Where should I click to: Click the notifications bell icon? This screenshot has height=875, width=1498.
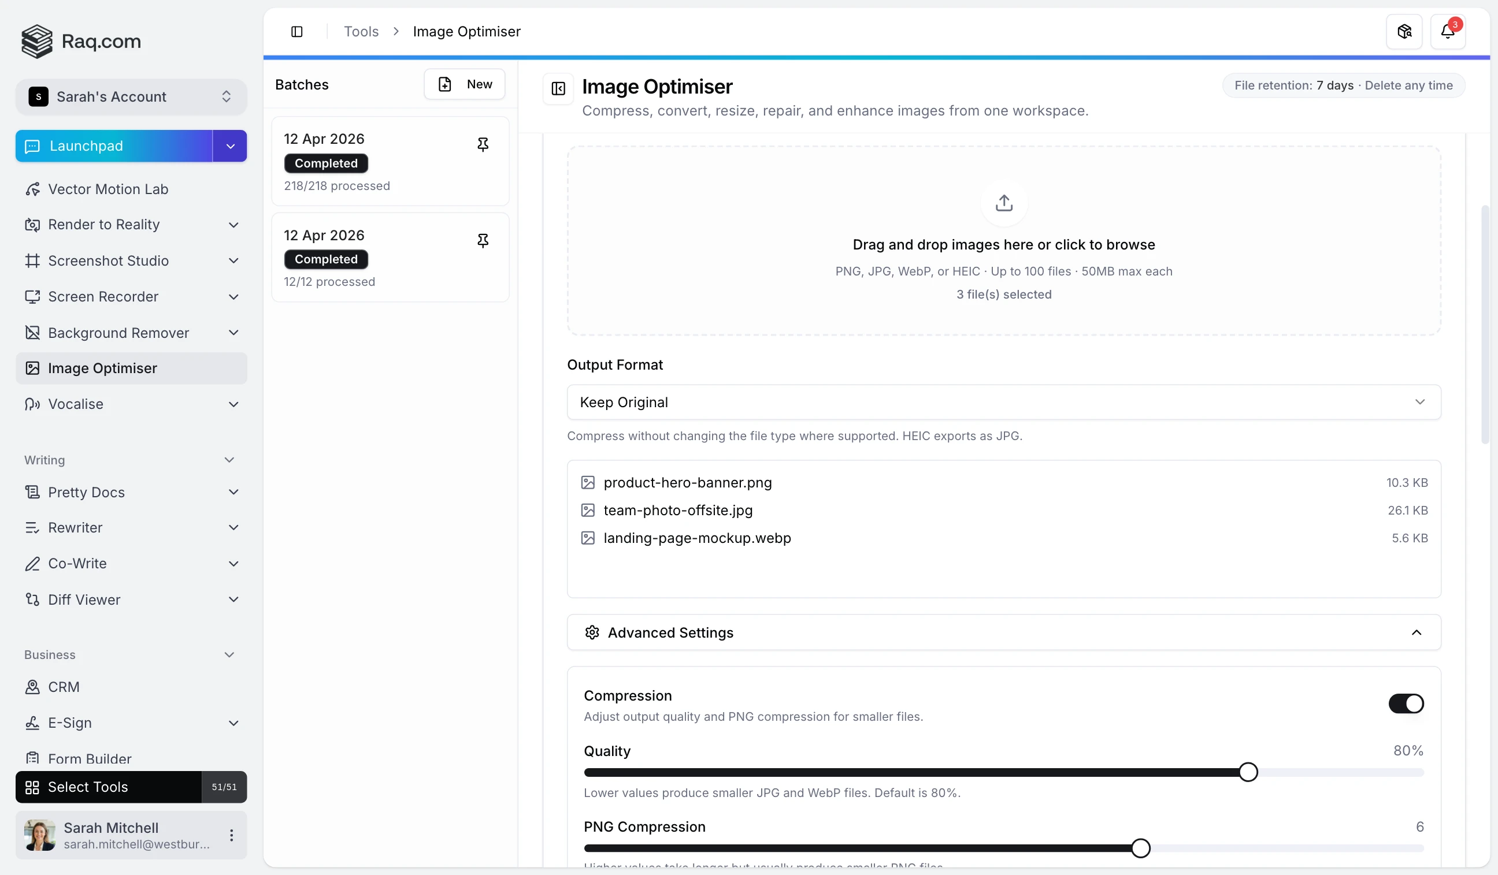tap(1447, 32)
